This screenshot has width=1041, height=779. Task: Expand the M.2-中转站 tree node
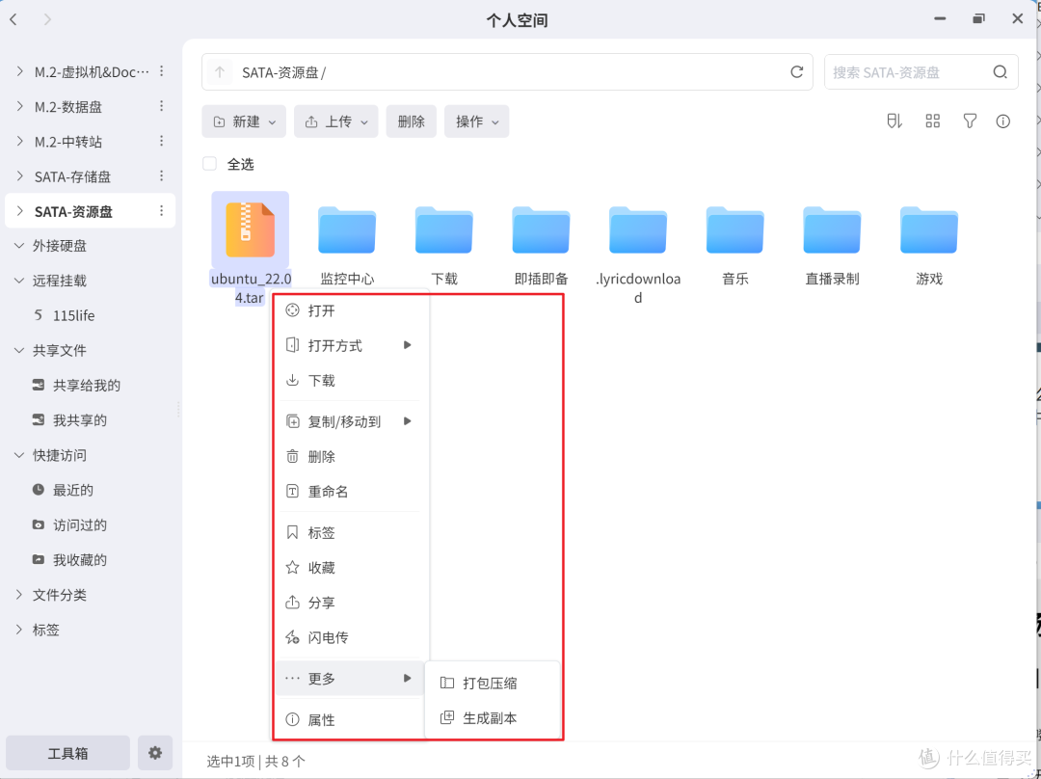click(20, 142)
